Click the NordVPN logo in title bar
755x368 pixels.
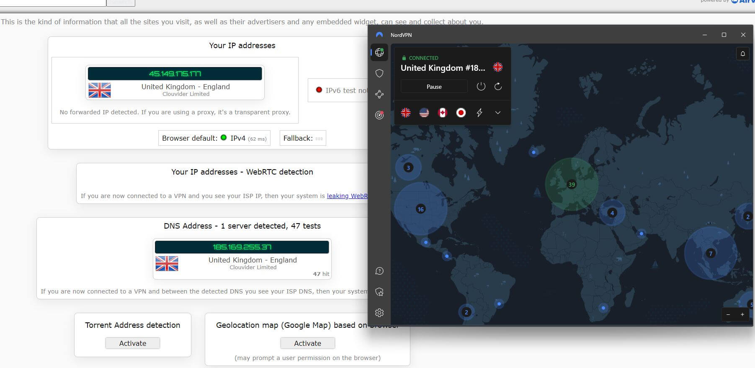coord(379,35)
